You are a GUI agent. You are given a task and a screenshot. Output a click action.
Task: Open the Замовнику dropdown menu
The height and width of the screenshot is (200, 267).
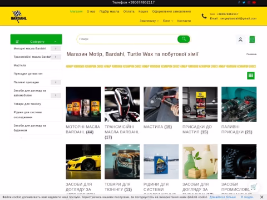click(x=149, y=21)
